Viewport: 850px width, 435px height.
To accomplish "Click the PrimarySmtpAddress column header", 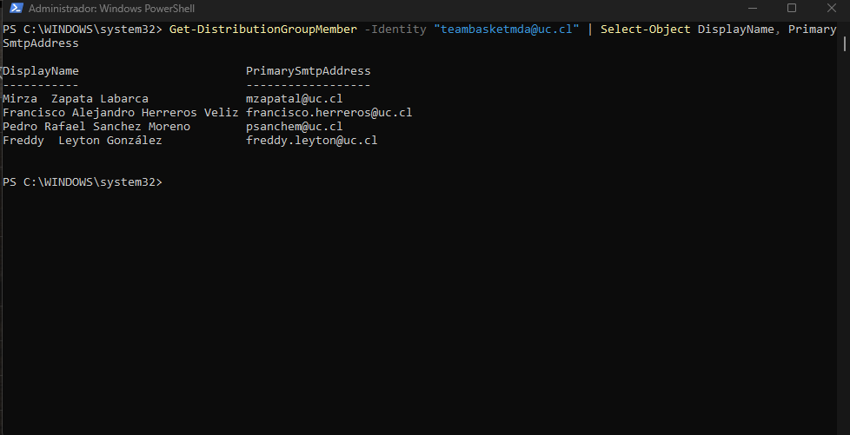I will point(308,71).
